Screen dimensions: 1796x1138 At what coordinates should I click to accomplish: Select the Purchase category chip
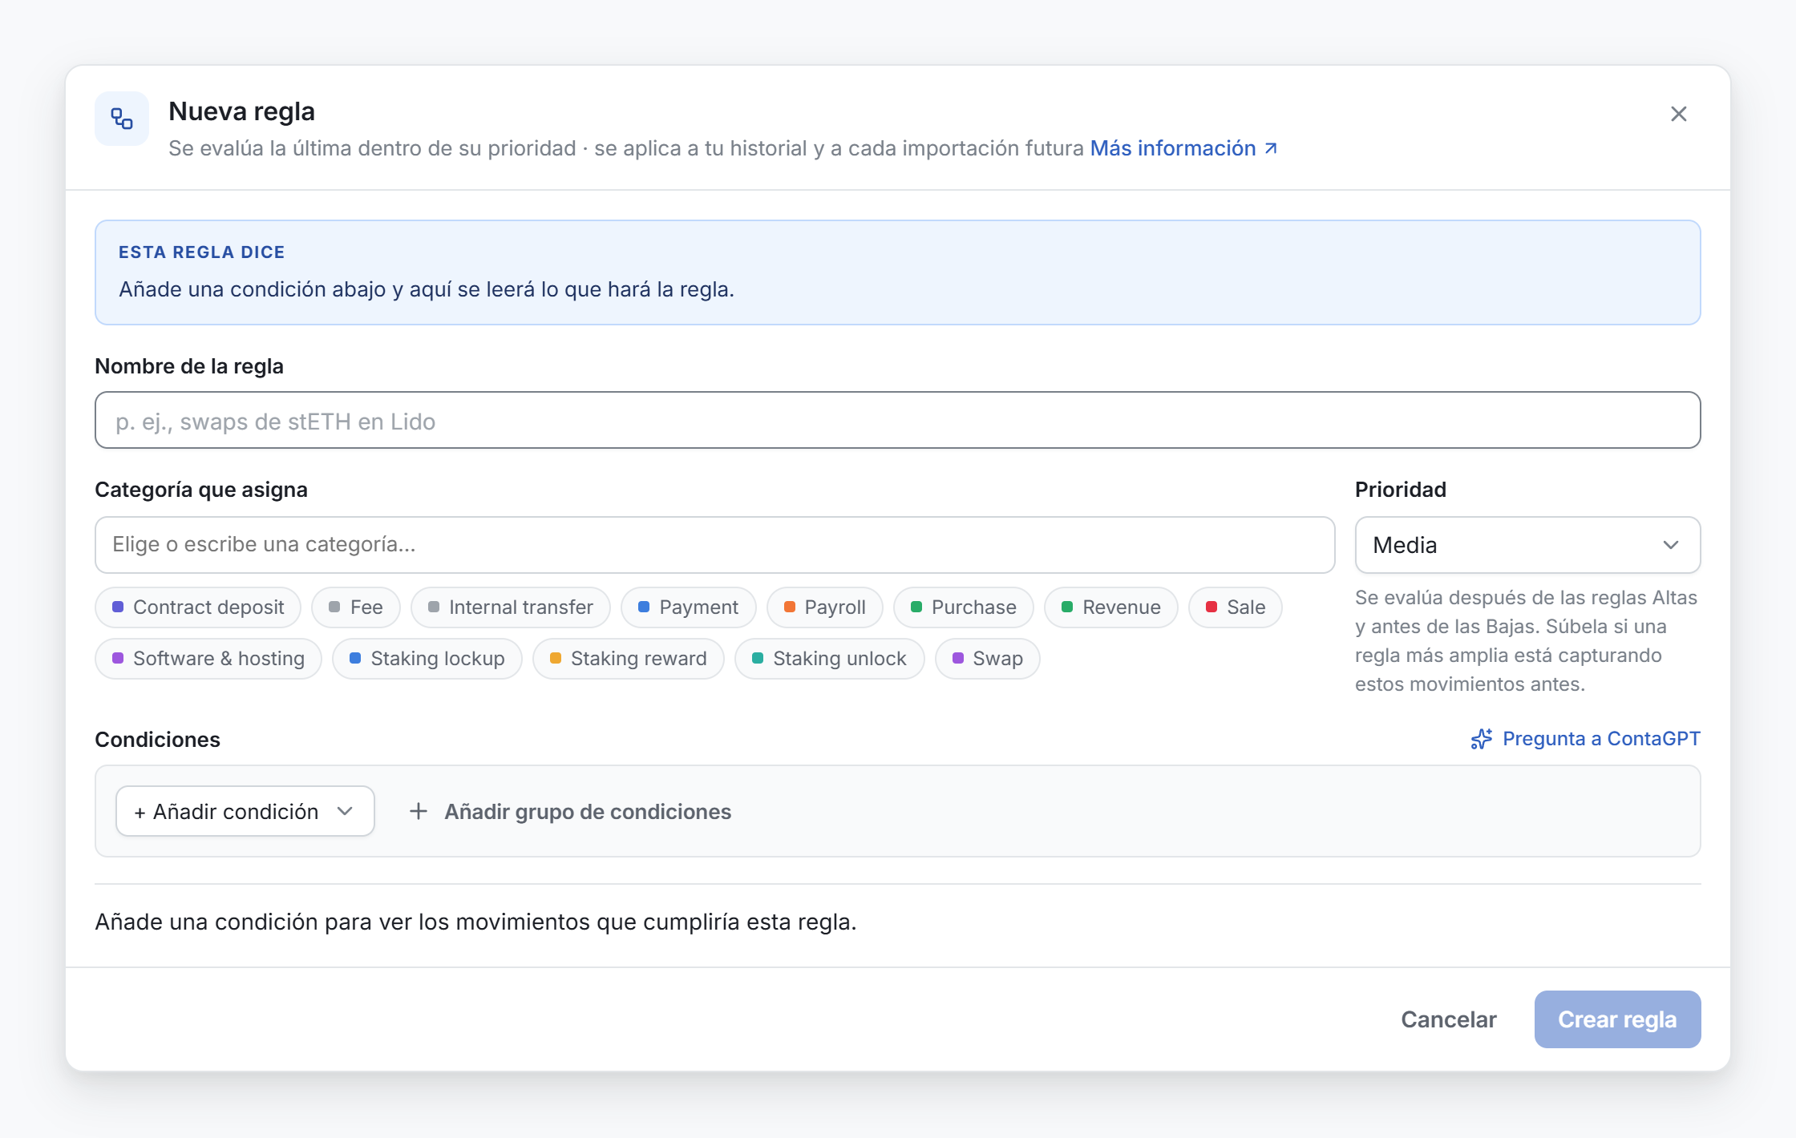click(964, 607)
